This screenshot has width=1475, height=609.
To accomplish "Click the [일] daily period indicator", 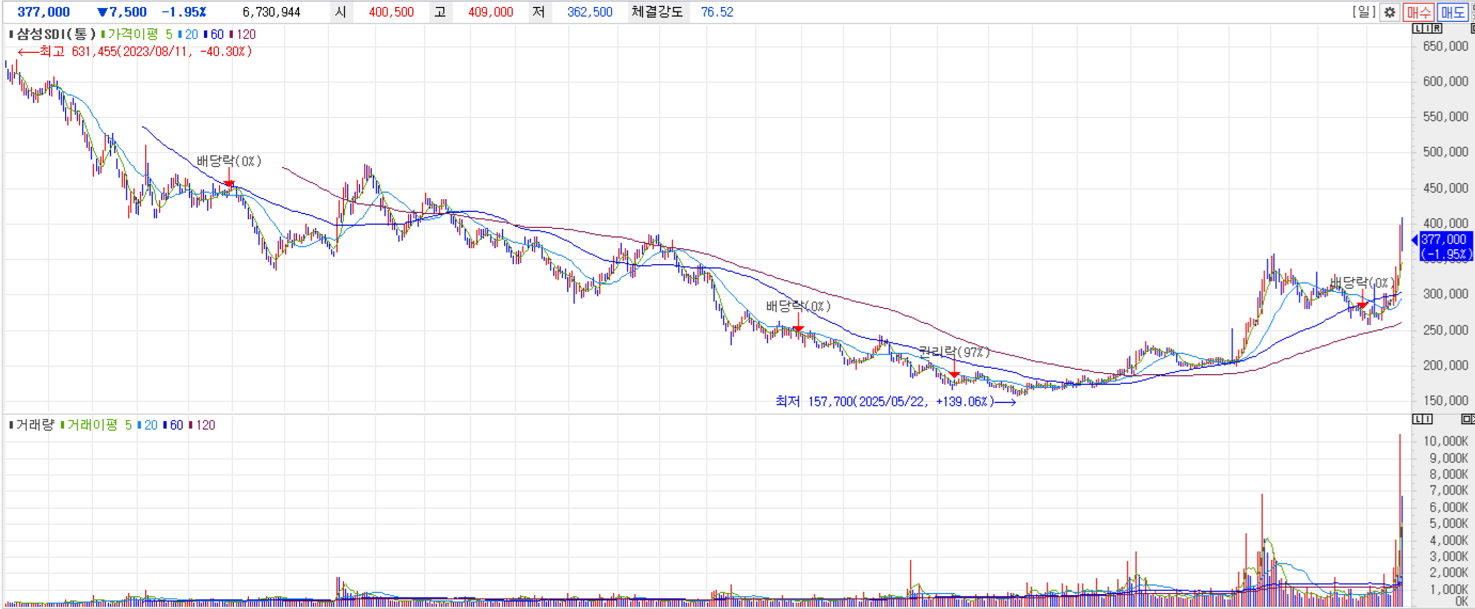I will pyautogui.click(x=1364, y=12).
